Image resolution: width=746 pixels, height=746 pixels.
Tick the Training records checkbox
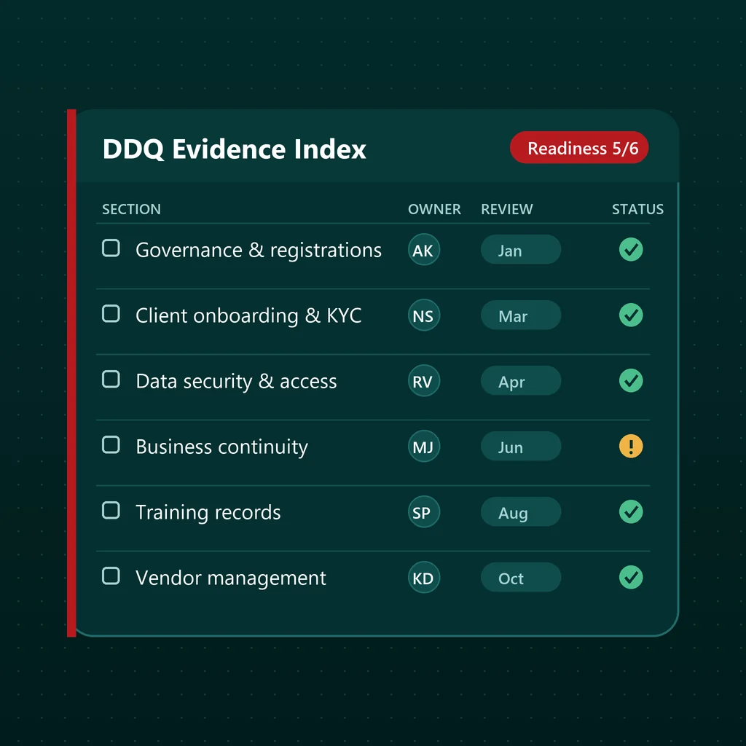click(x=111, y=510)
